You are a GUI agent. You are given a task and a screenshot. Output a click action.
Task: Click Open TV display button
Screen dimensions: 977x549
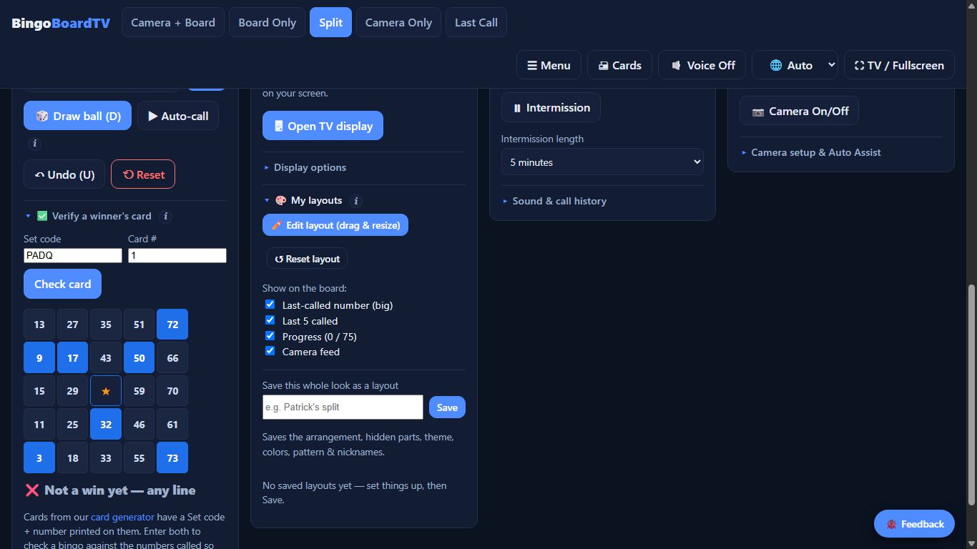(x=323, y=126)
